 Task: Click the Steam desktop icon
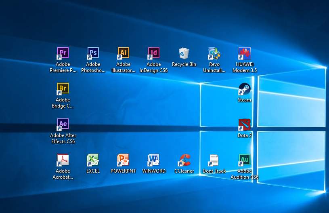pyautogui.click(x=245, y=89)
